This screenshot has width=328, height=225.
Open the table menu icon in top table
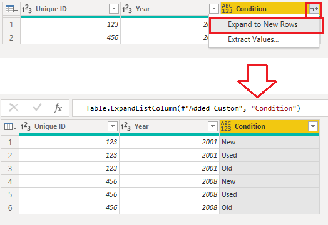click(x=11, y=9)
